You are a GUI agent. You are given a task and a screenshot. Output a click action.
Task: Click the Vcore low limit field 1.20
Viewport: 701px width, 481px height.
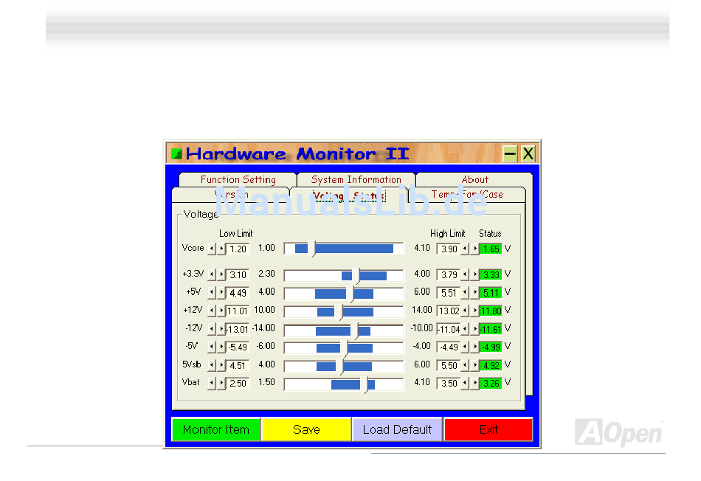click(238, 249)
